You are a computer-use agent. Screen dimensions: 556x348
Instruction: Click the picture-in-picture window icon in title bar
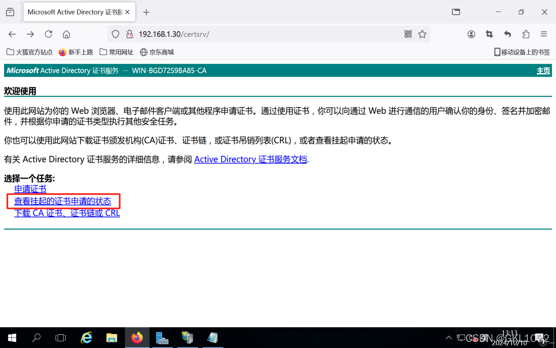click(456, 12)
